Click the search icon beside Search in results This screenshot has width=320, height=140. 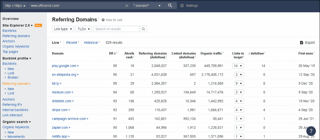click(x=143, y=29)
